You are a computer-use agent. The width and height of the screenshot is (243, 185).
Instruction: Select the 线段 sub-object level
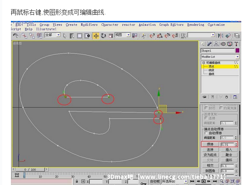212,70
